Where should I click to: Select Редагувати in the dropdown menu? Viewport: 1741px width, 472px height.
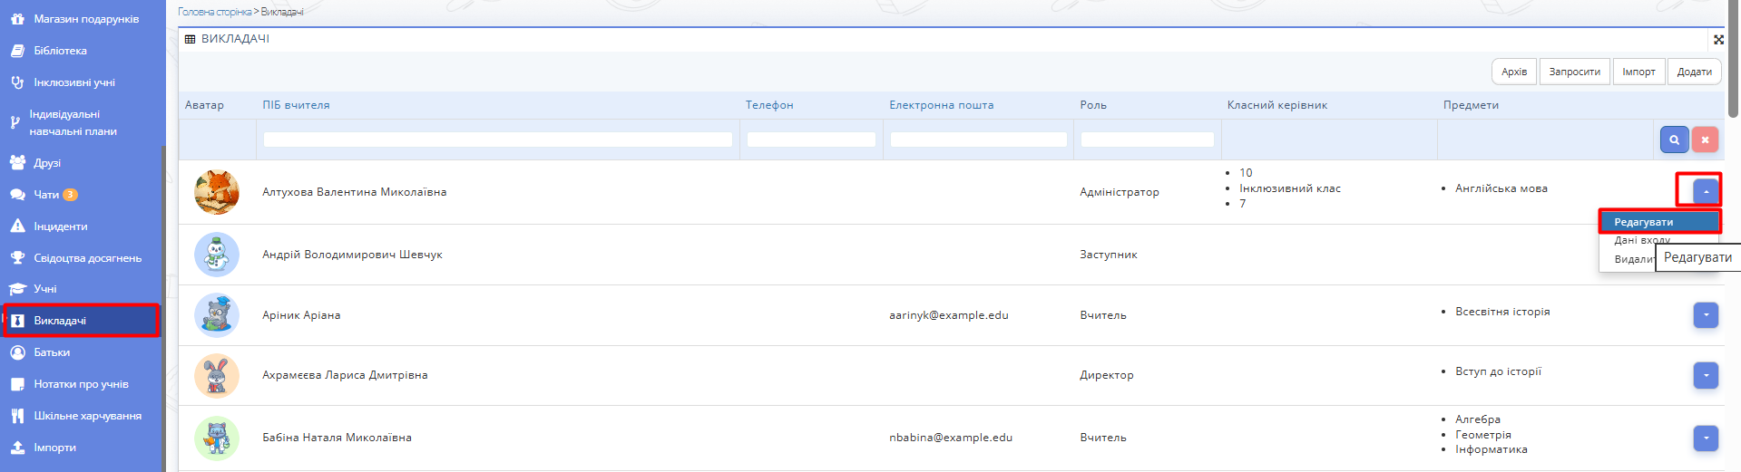pos(1643,222)
